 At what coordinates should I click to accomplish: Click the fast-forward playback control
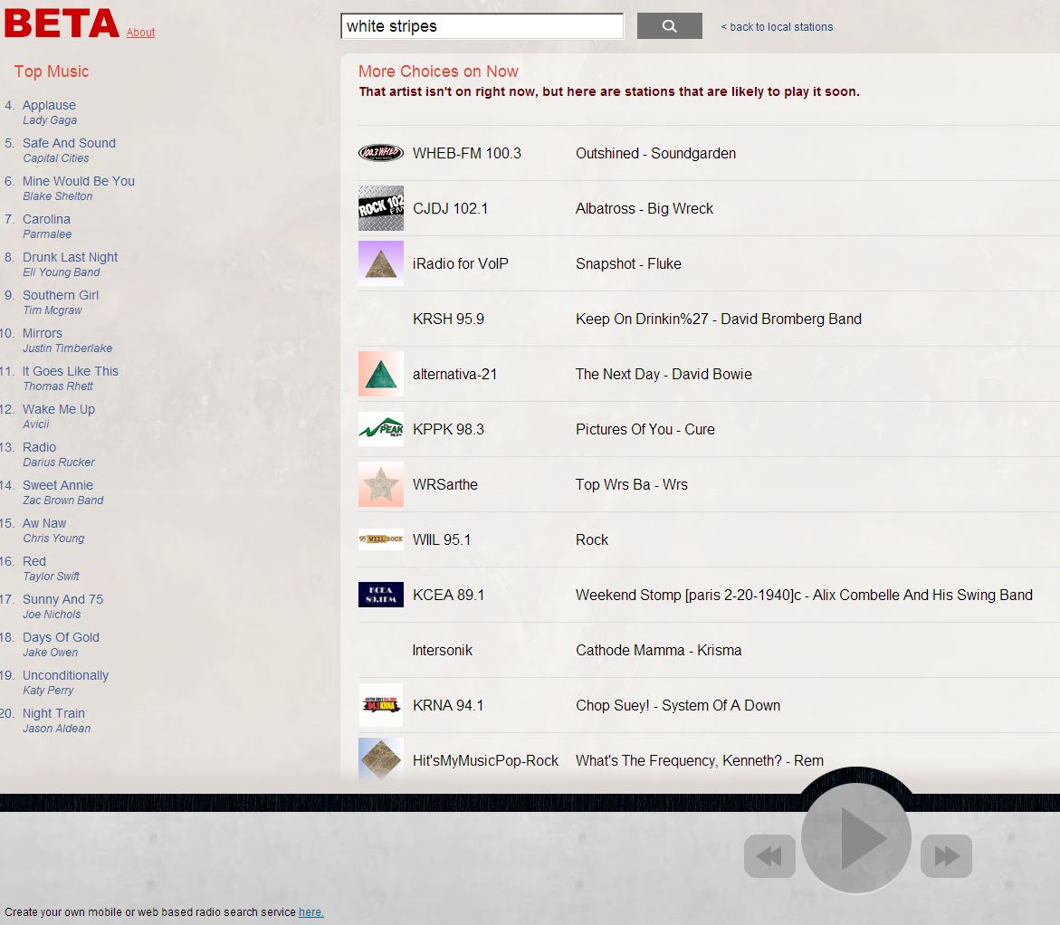tap(946, 854)
